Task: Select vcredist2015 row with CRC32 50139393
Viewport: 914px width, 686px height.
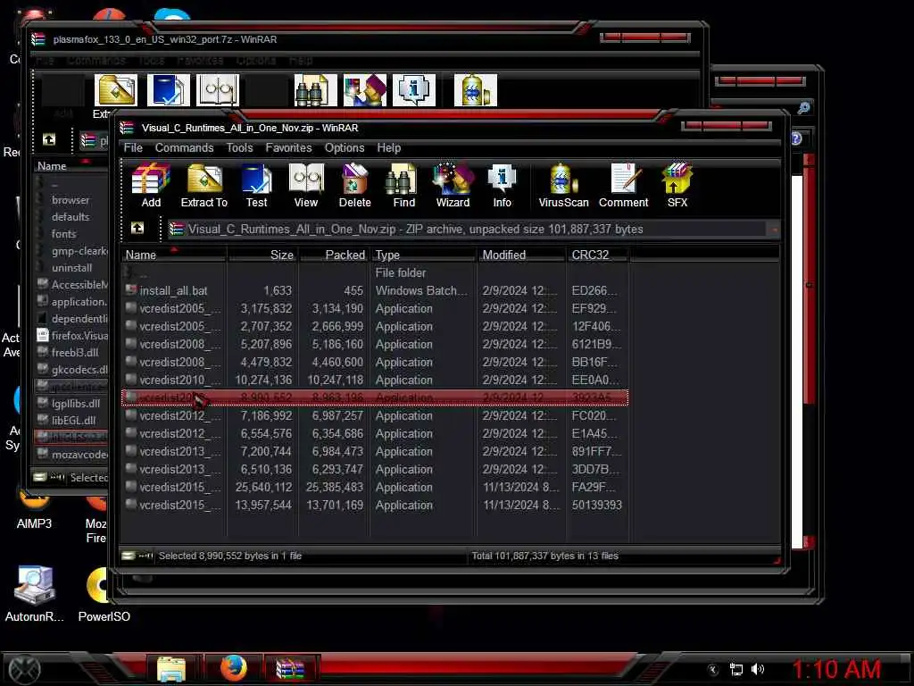Action: pyautogui.click(x=375, y=506)
